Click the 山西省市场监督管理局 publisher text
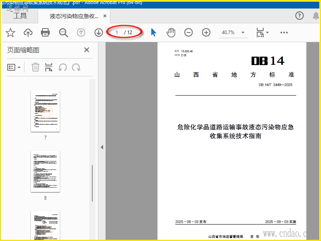The height and width of the screenshot is (241, 321). [x=226, y=237]
